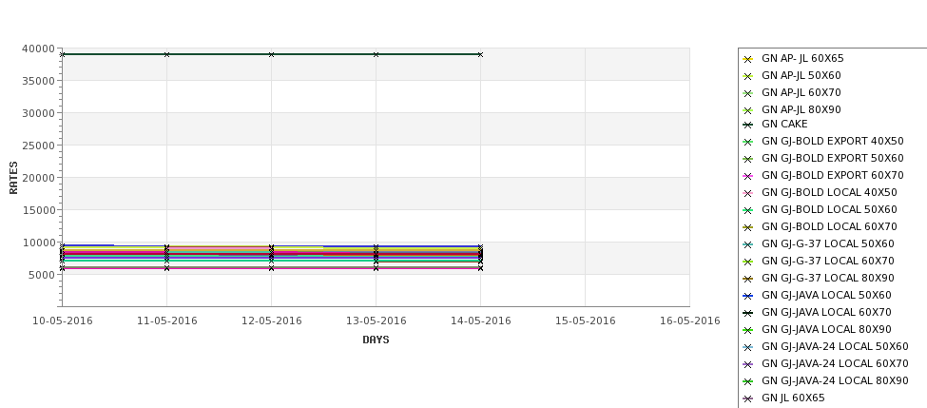Click GN GJ-G-37 LOCAL 60X70 legend marker
927x408 pixels.
[x=747, y=262]
